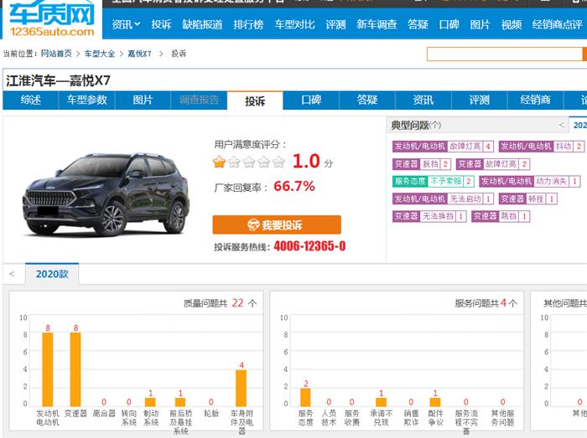The height and width of the screenshot is (438, 587).
Task: Click the 嘉悦X7 car photo
Action: [106, 194]
